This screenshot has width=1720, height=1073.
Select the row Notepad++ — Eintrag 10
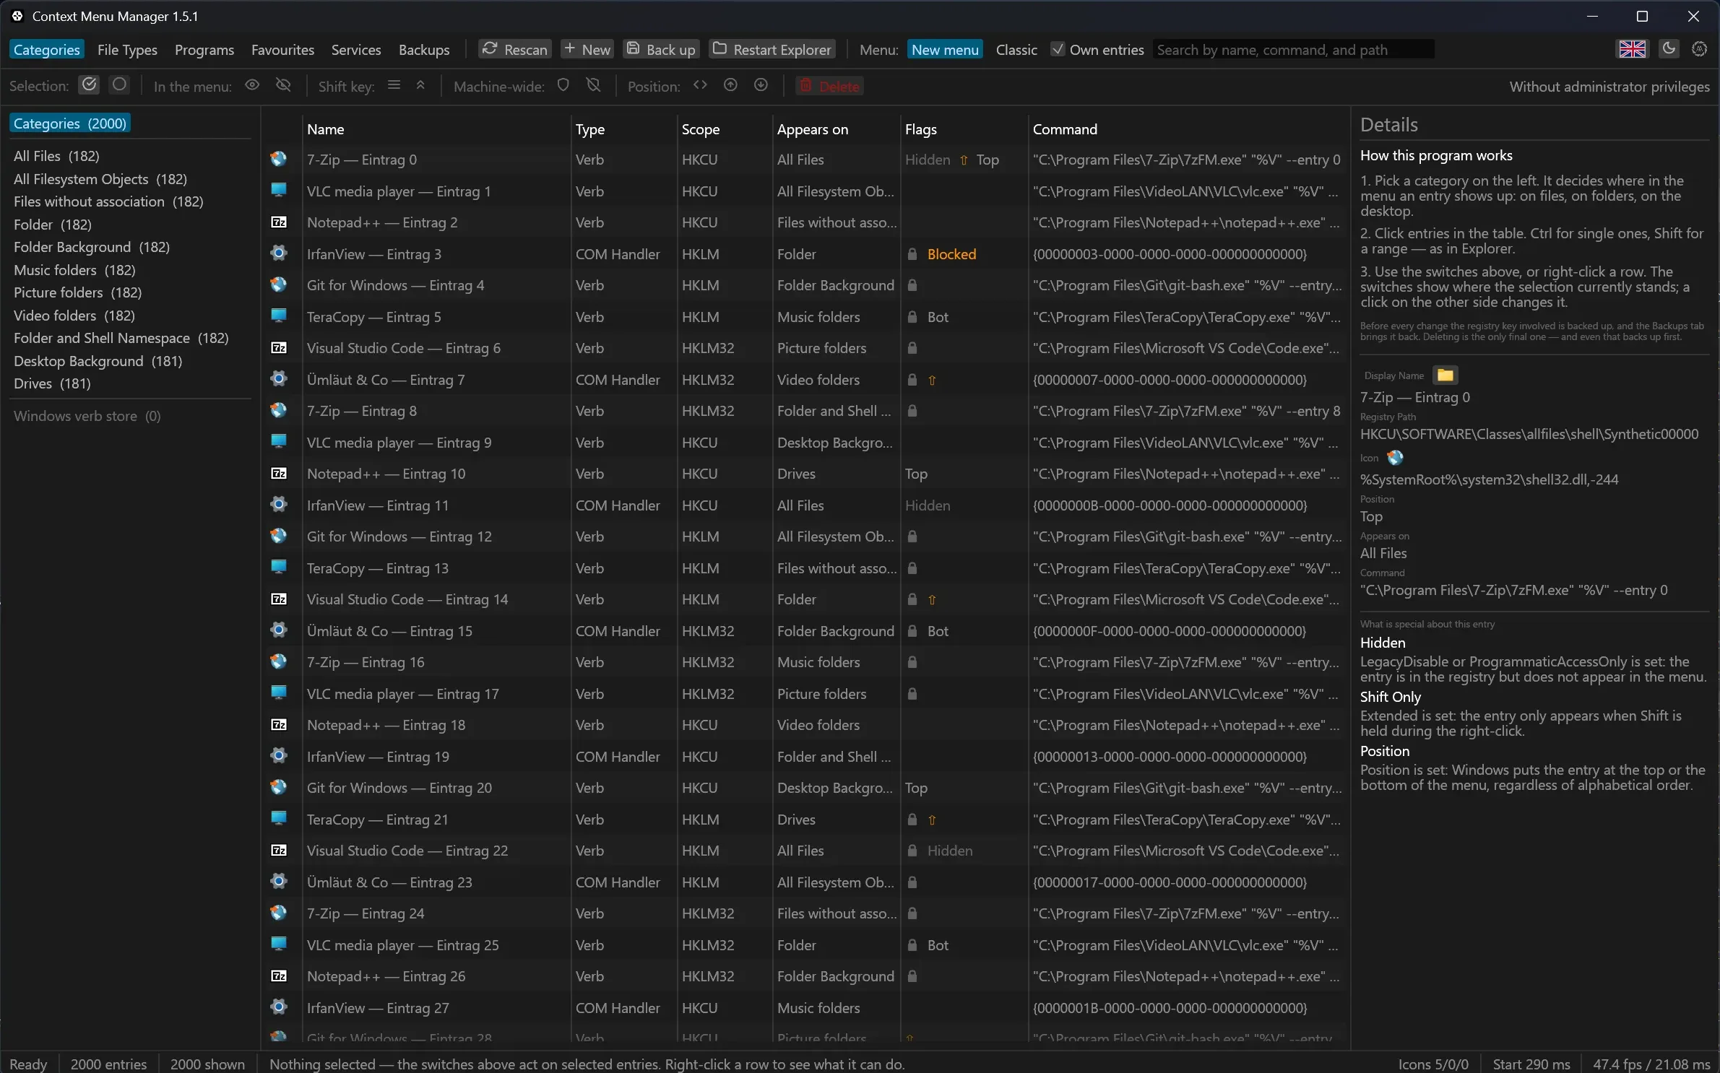tap(805, 474)
